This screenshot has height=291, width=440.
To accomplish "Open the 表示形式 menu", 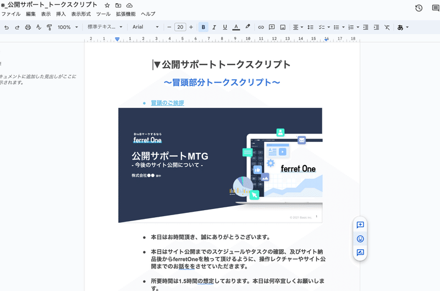I will coord(81,14).
